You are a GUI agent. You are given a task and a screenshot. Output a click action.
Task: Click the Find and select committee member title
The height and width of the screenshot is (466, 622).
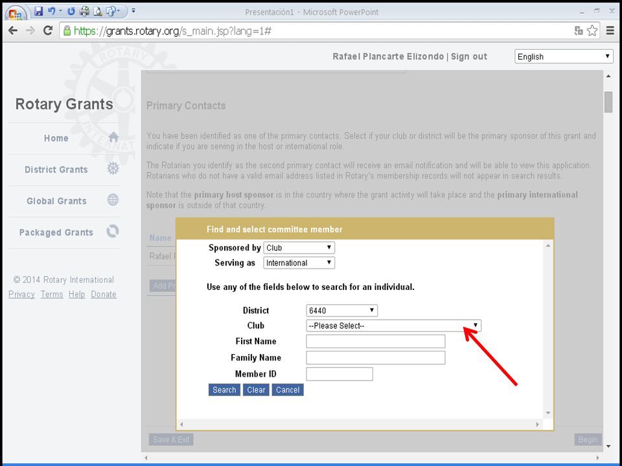(x=275, y=229)
